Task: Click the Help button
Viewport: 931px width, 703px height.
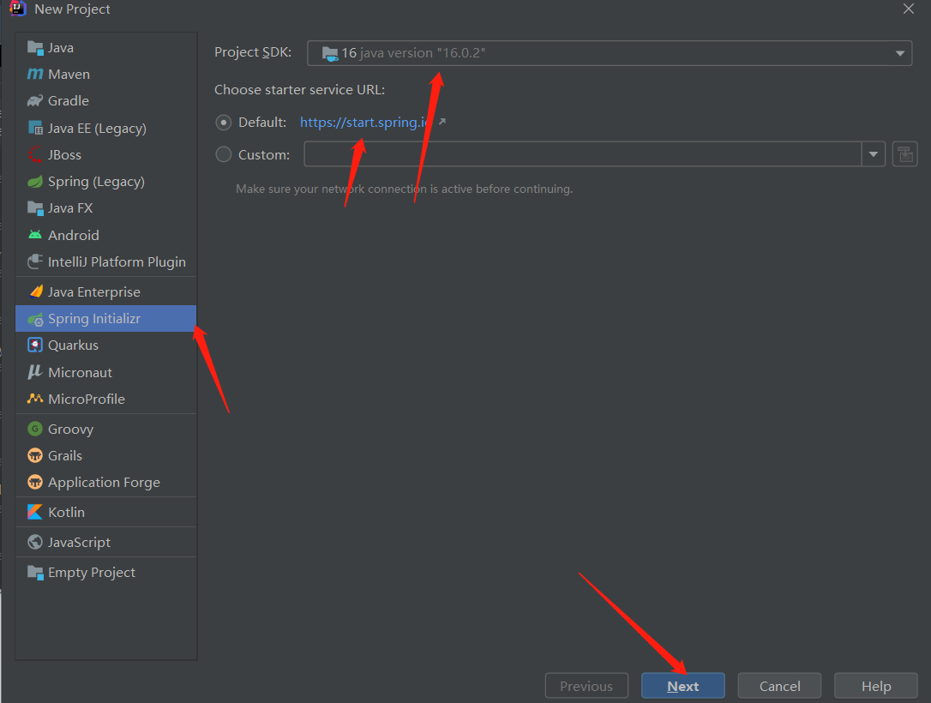Action: click(876, 686)
